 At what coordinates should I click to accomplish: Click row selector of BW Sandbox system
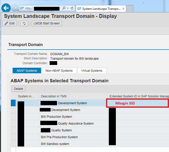13,144
